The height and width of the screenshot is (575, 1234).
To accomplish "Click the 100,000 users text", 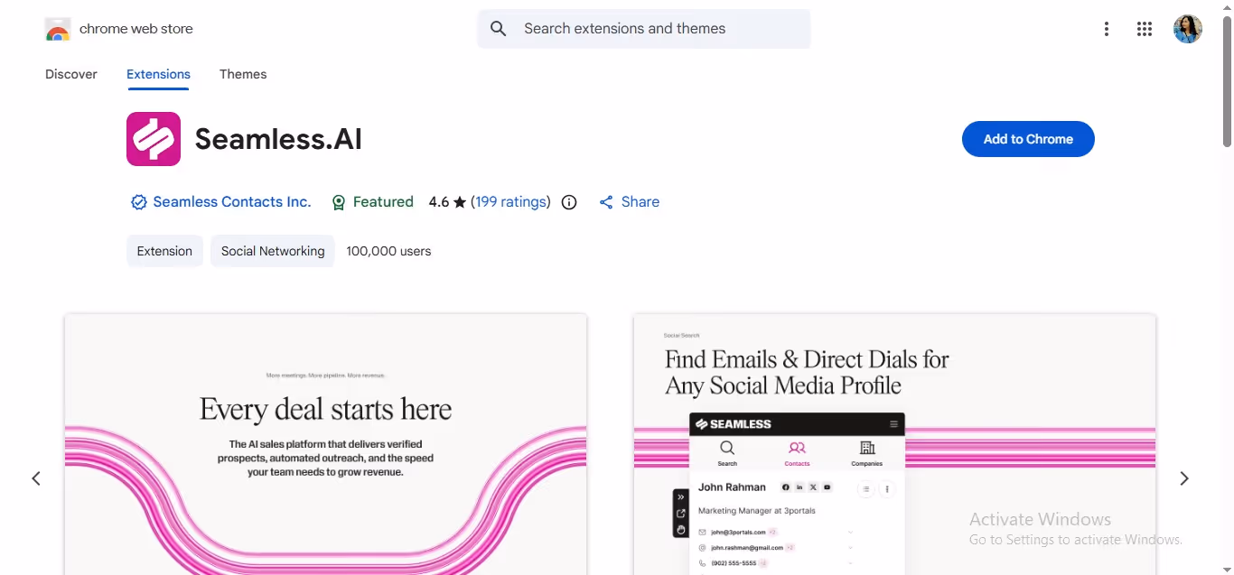I will click(x=388, y=251).
